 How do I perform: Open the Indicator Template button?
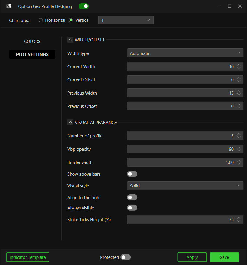(28, 257)
